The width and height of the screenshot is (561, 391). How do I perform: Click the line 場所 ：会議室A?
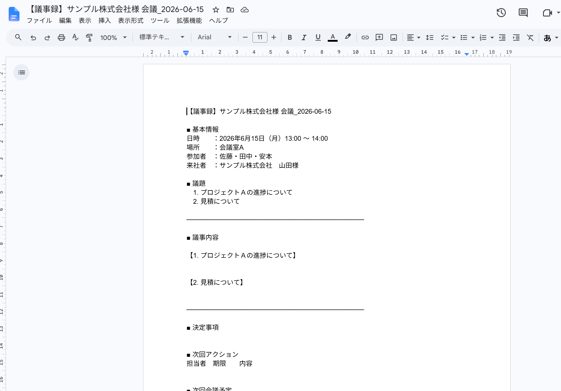[x=215, y=147]
